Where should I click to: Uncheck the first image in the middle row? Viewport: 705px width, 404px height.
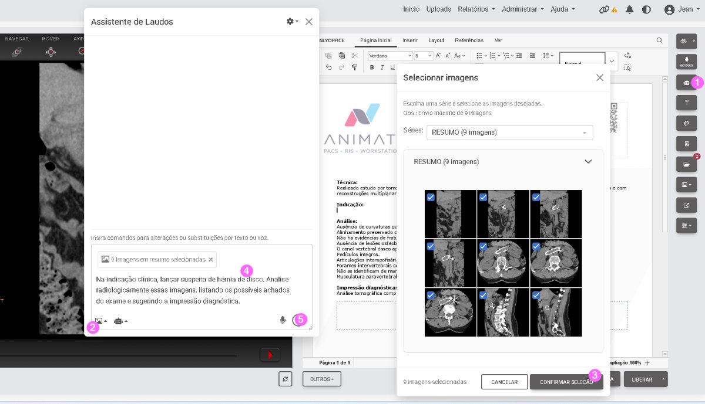click(431, 246)
